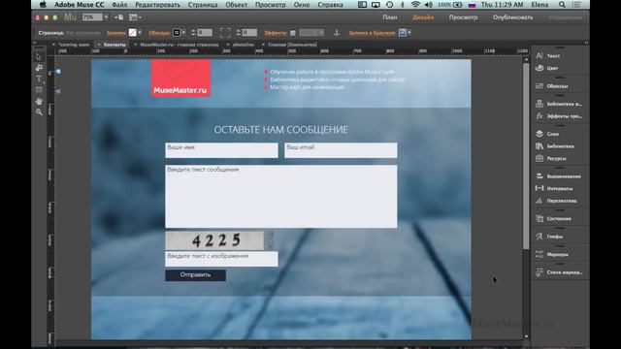Image resolution: width=621 pixels, height=349 pixels.
Task: Click the anchor icon in control bar
Action: [337, 33]
